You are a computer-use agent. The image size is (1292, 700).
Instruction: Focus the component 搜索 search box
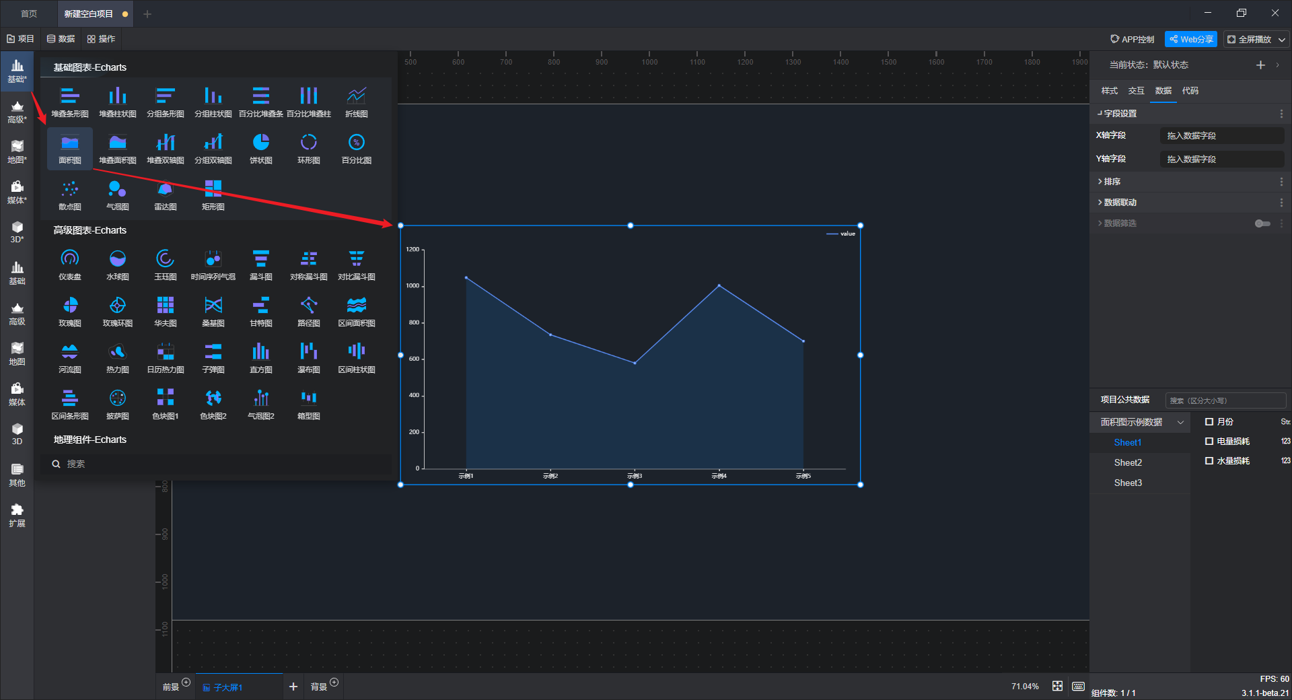[x=215, y=464]
